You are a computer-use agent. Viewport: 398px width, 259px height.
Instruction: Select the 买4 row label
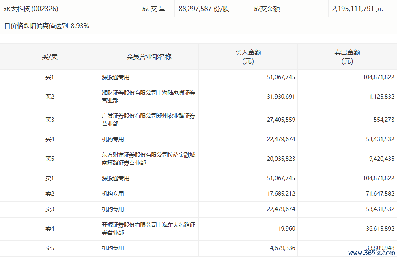[50, 139]
